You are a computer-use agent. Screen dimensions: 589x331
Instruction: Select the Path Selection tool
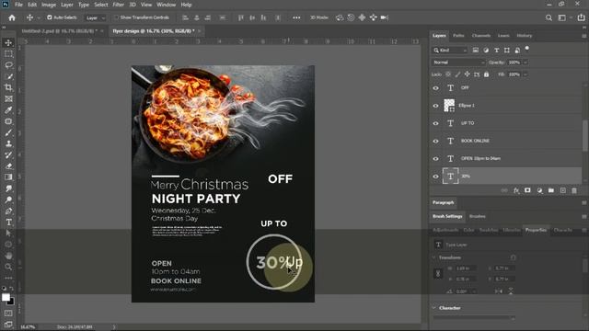click(8, 233)
